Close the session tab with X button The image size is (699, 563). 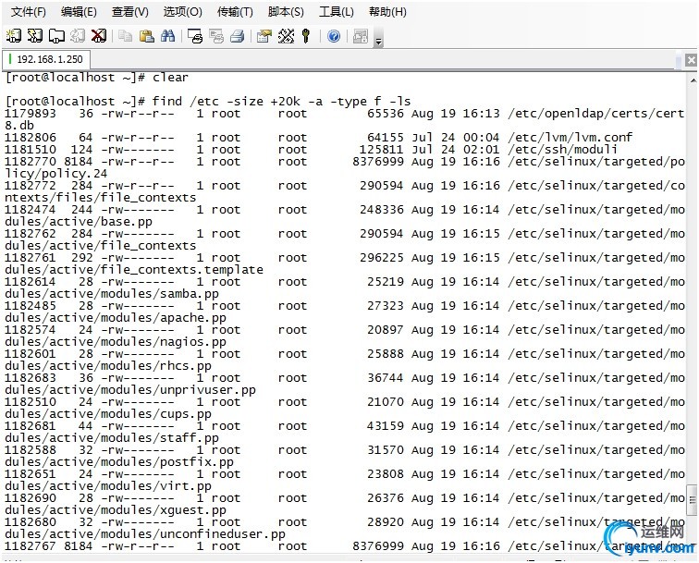pyautogui.click(x=691, y=60)
